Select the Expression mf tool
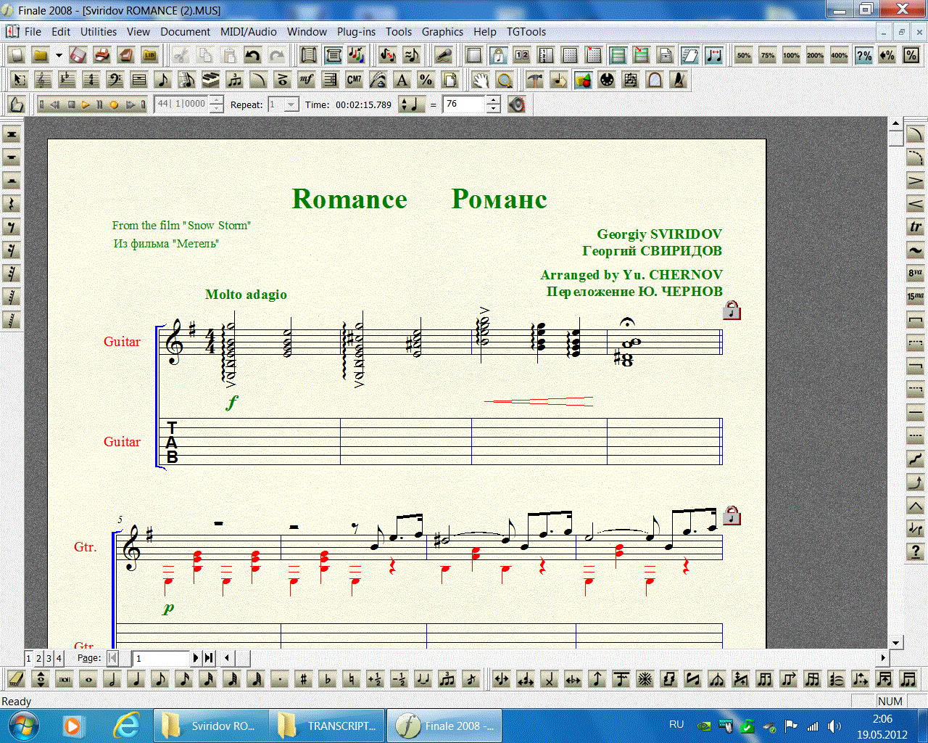This screenshot has height=743, width=928. tap(307, 80)
